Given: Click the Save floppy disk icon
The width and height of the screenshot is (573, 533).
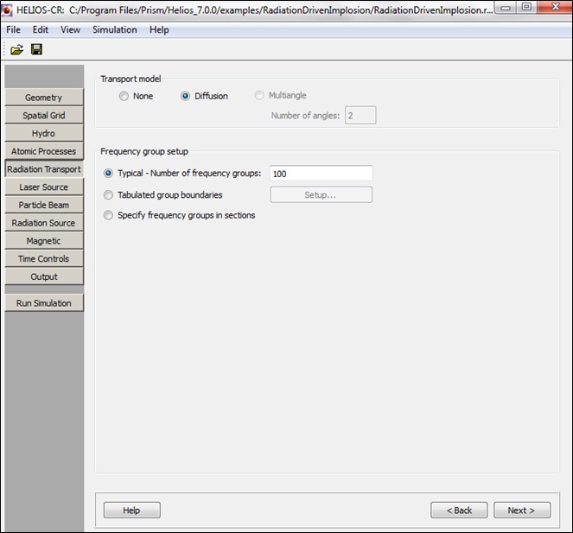Looking at the screenshot, I should coord(36,49).
